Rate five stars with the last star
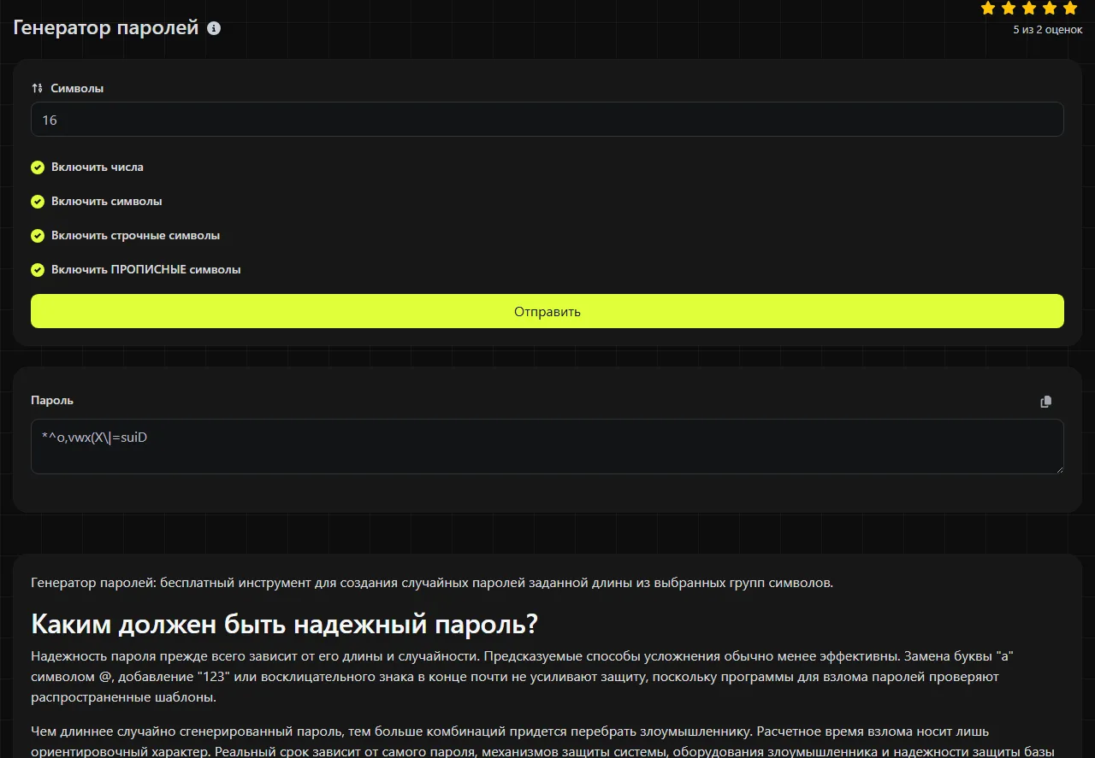The width and height of the screenshot is (1095, 758). (1070, 9)
